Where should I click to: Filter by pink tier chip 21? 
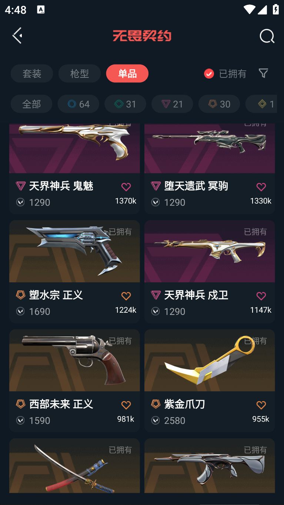coord(172,104)
